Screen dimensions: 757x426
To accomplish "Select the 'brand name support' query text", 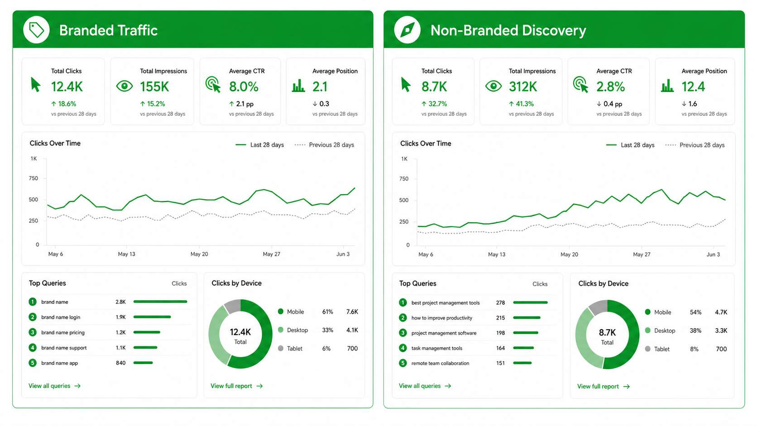I will pos(64,348).
